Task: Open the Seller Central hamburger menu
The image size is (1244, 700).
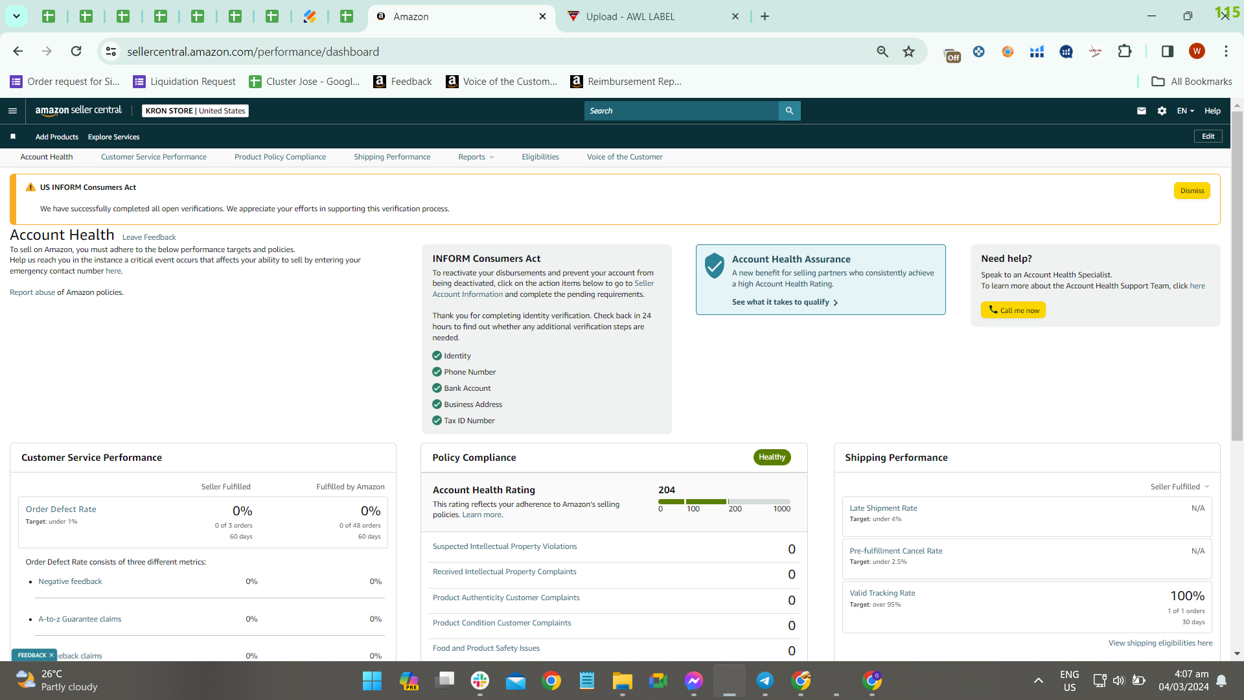Action: [x=12, y=111]
